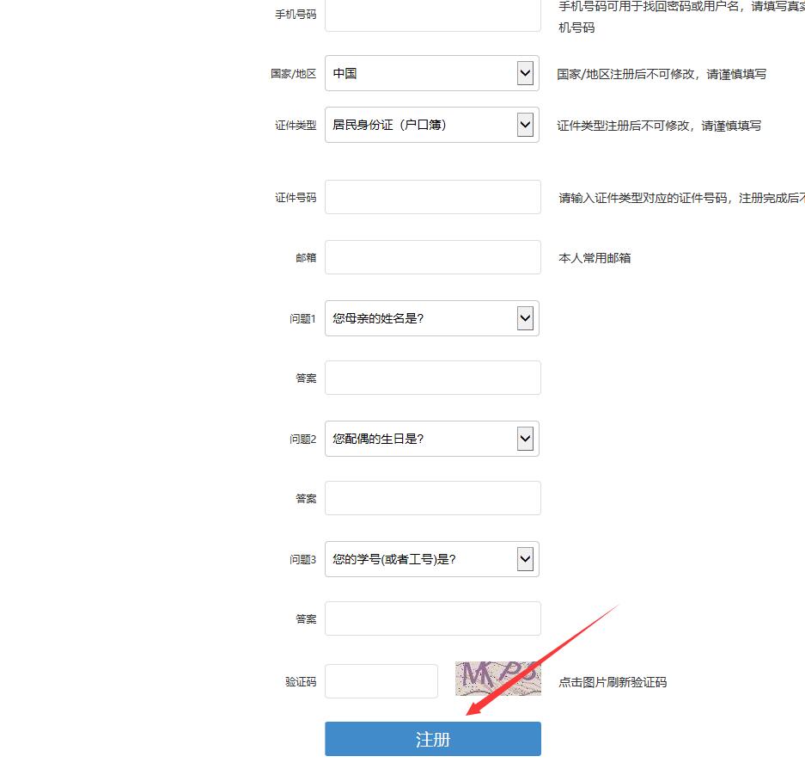Click the 邮箱 field label
Viewport: 805px width, 775px height.
point(306,258)
